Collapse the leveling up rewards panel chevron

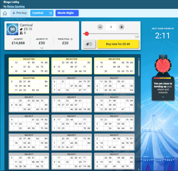coord(163,97)
